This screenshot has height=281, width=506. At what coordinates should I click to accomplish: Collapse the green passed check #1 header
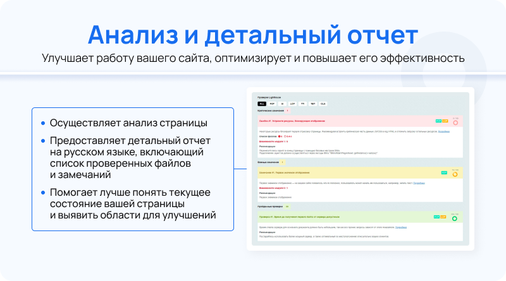point(360,217)
